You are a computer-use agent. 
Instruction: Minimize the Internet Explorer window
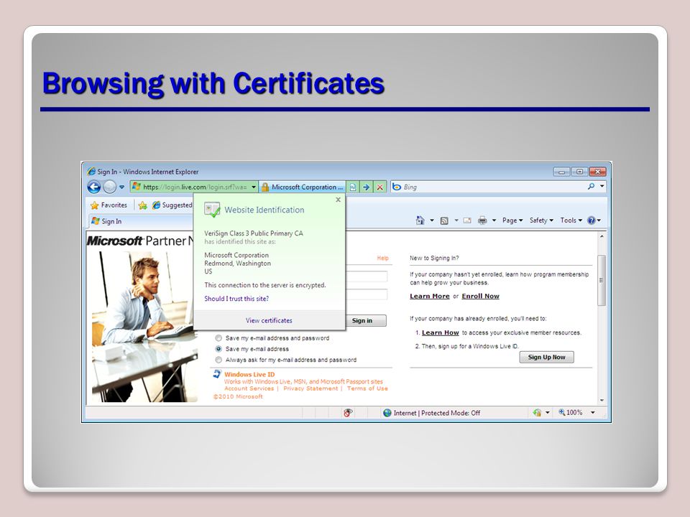561,172
